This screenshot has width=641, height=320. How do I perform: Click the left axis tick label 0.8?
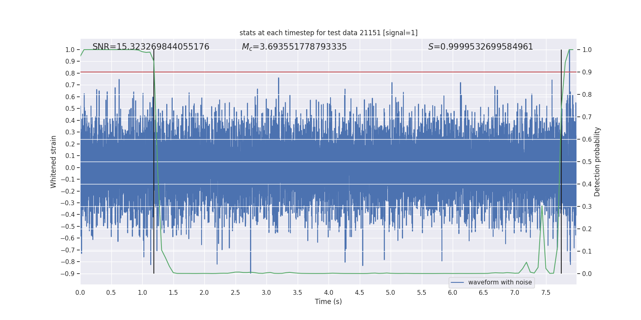[x=70, y=73]
